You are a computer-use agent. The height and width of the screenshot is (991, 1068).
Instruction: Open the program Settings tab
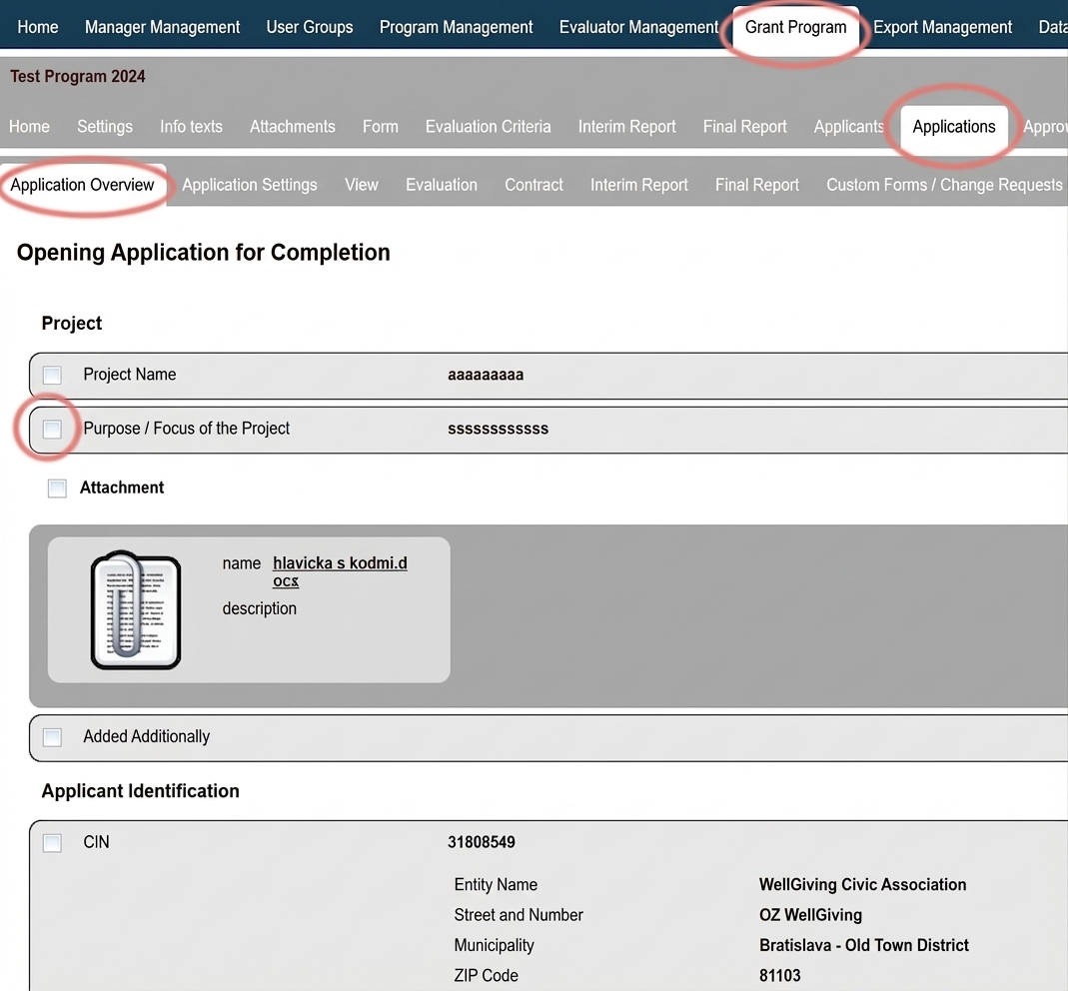(105, 127)
